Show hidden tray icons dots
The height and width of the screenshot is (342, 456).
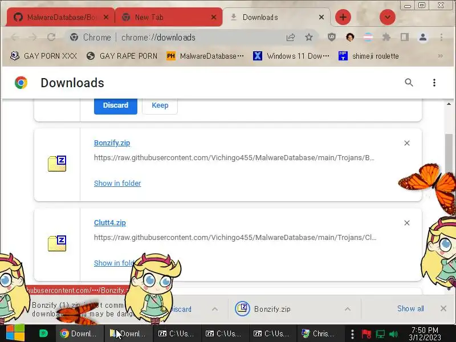point(352,334)
